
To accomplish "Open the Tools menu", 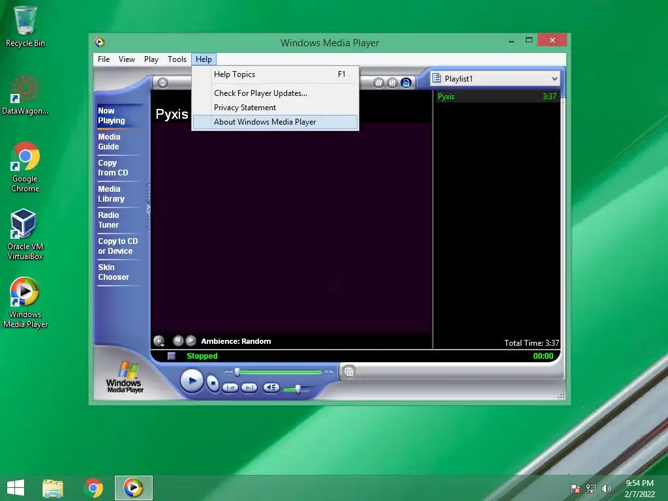I will pos(177,59).
